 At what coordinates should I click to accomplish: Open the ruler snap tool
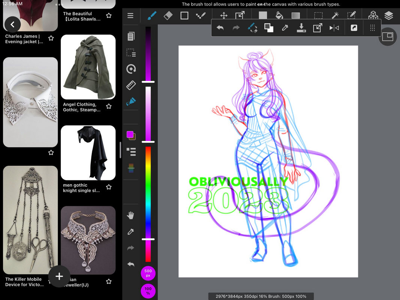(x=131, y=85)
